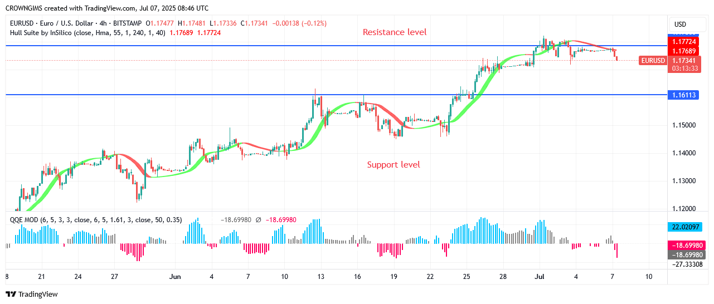The width and height of the screenshot is (714, 304).
Task: Click the 25 date label on time axis
Action: click(467, 277)
